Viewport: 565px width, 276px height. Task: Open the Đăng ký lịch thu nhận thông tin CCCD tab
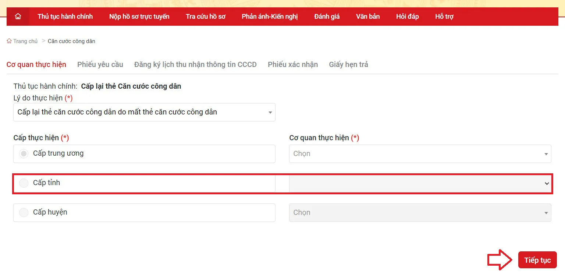pos(195,64)
